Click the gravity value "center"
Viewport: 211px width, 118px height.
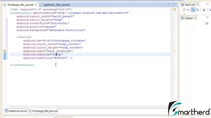pyautogui.click(x=50, y=27)
